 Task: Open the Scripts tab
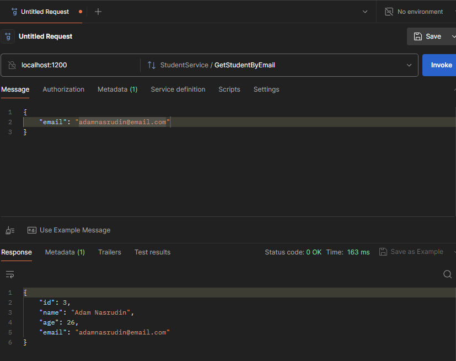coord(229,89)
